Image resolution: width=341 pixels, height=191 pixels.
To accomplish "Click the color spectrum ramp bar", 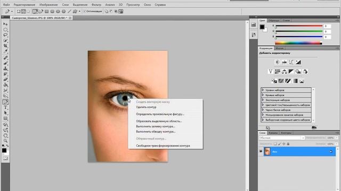I will point(298,43).
